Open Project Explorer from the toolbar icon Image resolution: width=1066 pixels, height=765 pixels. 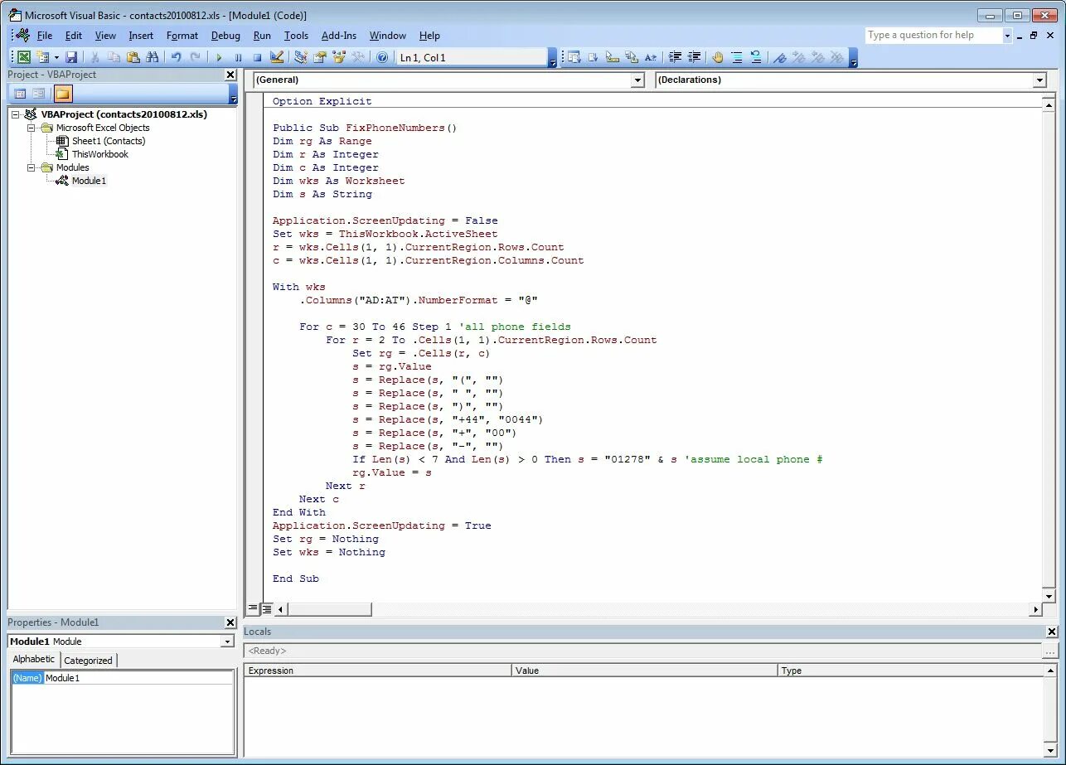tap(300, 57)
